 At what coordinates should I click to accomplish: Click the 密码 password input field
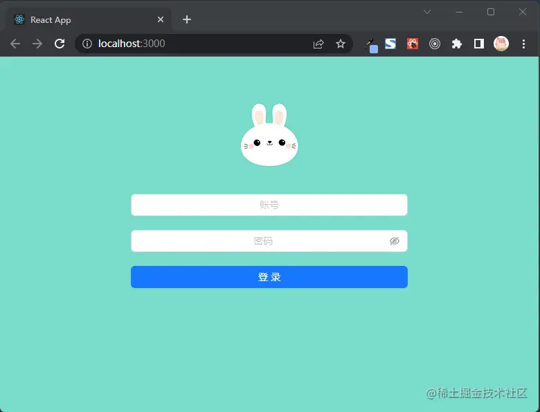(269, 241)
